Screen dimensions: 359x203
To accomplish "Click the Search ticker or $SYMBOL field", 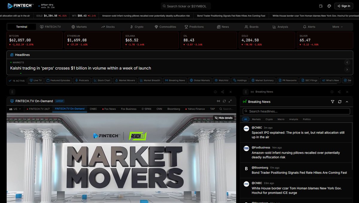I will tap(186, 6).
